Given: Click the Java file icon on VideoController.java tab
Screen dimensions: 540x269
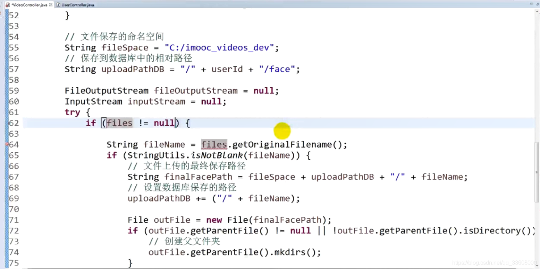Looking at the screenshot, I should tap(8, 5).
